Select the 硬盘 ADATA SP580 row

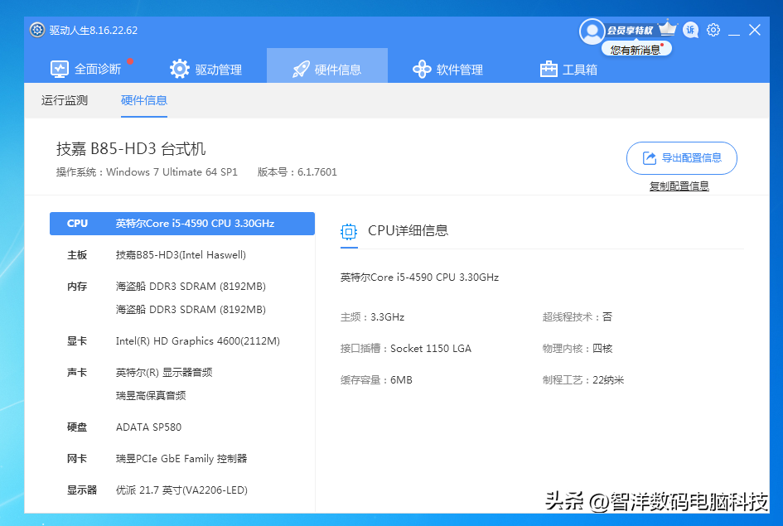click(x=182, y=427)
